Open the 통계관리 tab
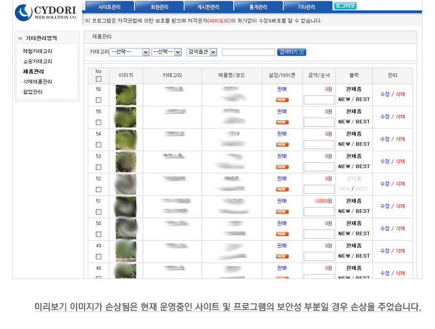Viewport: 435px width, 329px height. point(258,6)
